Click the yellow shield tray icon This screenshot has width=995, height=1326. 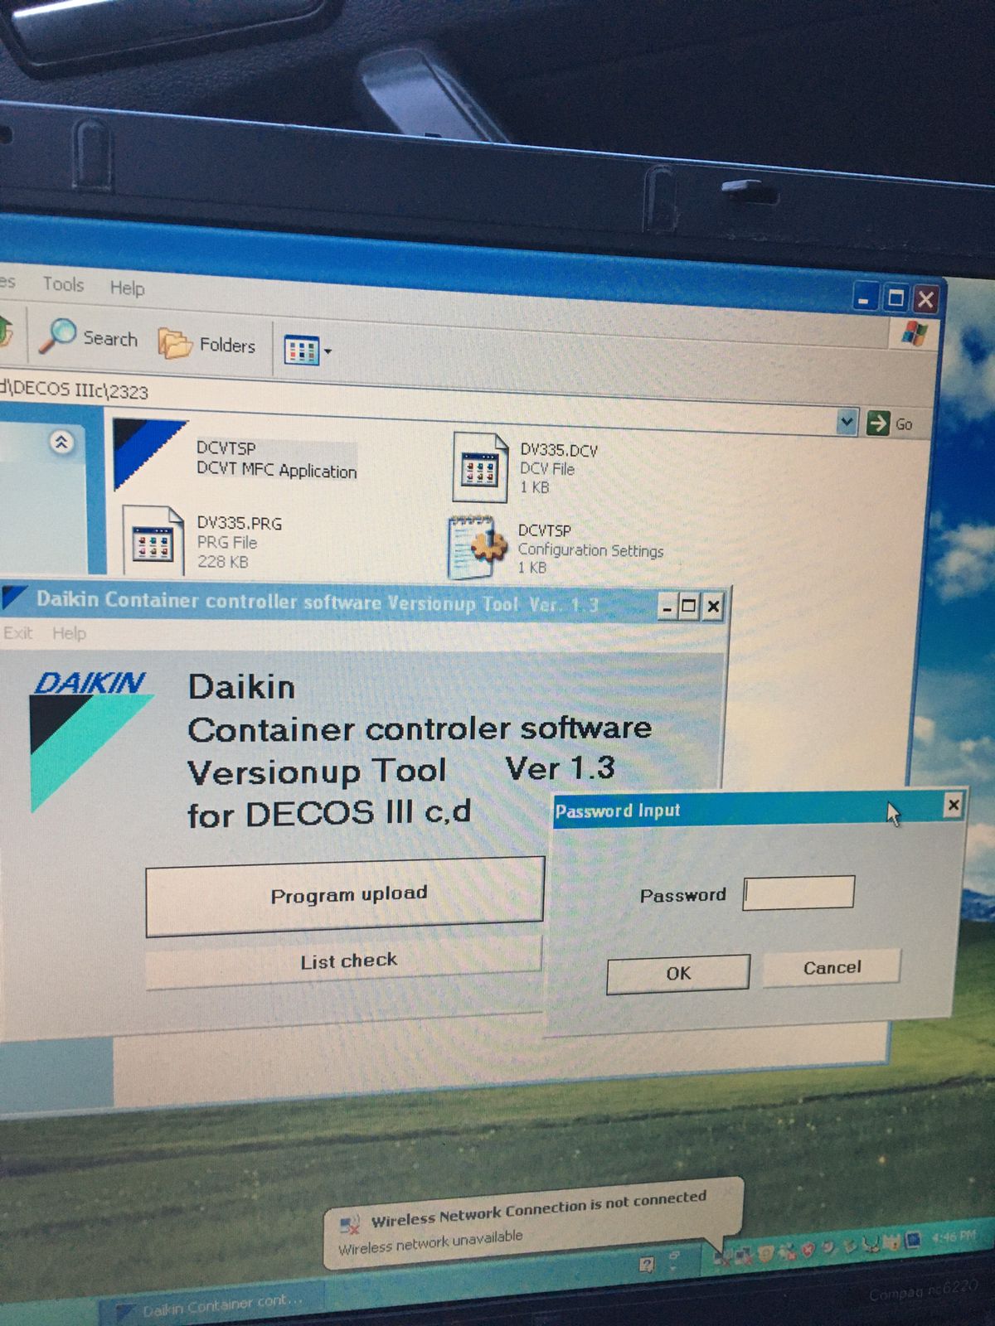tap(765, 1254)
